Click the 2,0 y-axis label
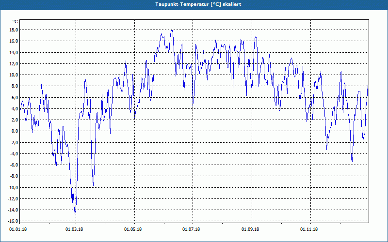388x242 pixels. [15, 120]
